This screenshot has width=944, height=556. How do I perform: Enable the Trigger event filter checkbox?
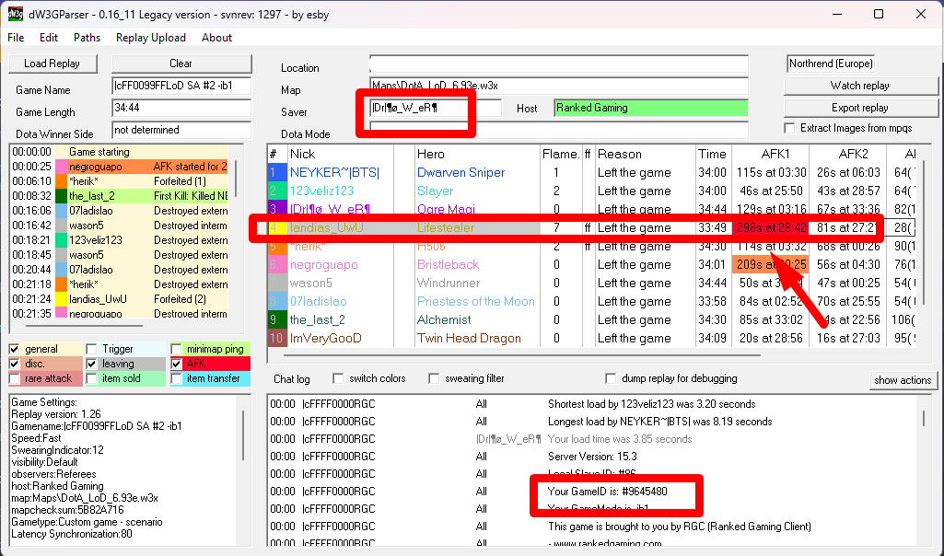[91, 349]
